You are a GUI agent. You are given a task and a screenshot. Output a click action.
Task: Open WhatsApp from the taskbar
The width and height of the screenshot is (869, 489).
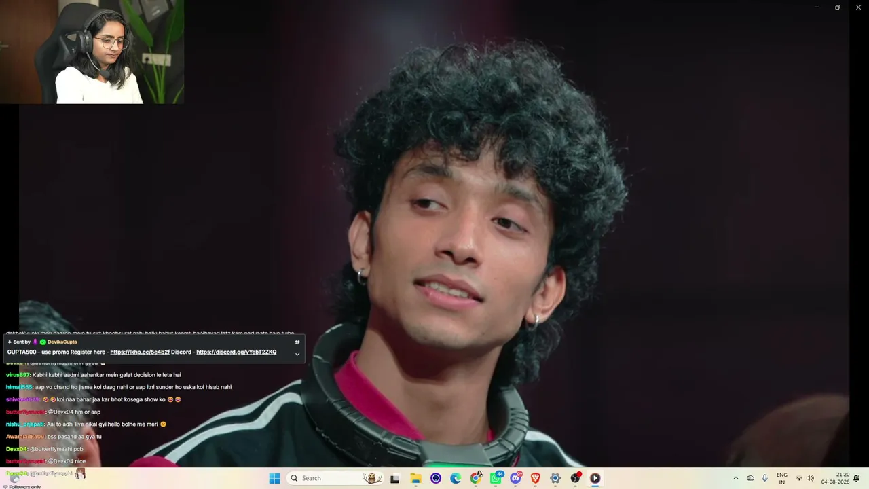point(496,478)
